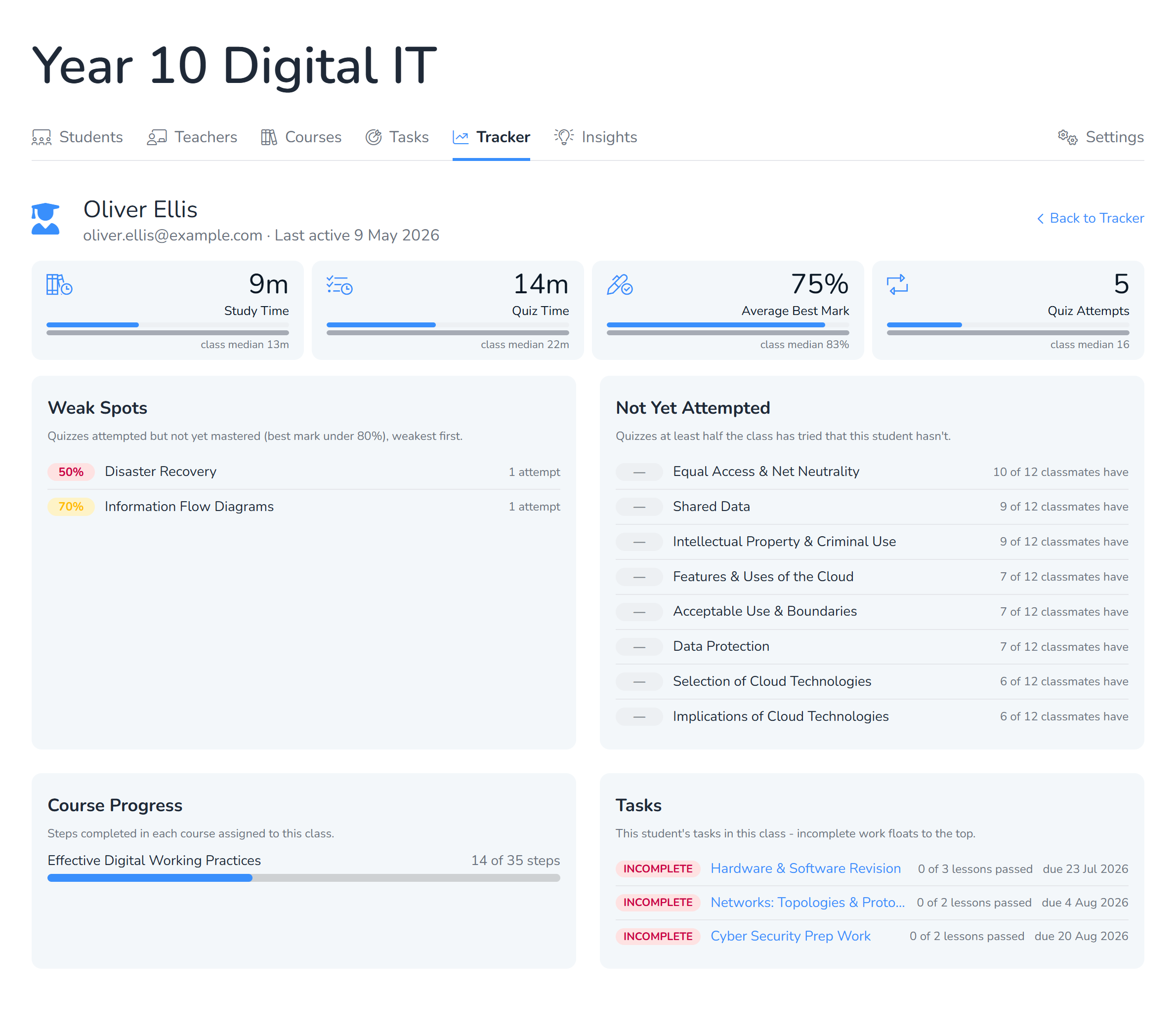Viewport: 1176px width, 1024px height.
Task: Click the Average Best Mark pencil icon
Action: tap(620, 284)
